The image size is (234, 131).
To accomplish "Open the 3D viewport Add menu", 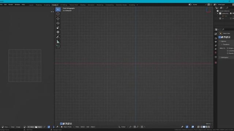I will point(88,127).
